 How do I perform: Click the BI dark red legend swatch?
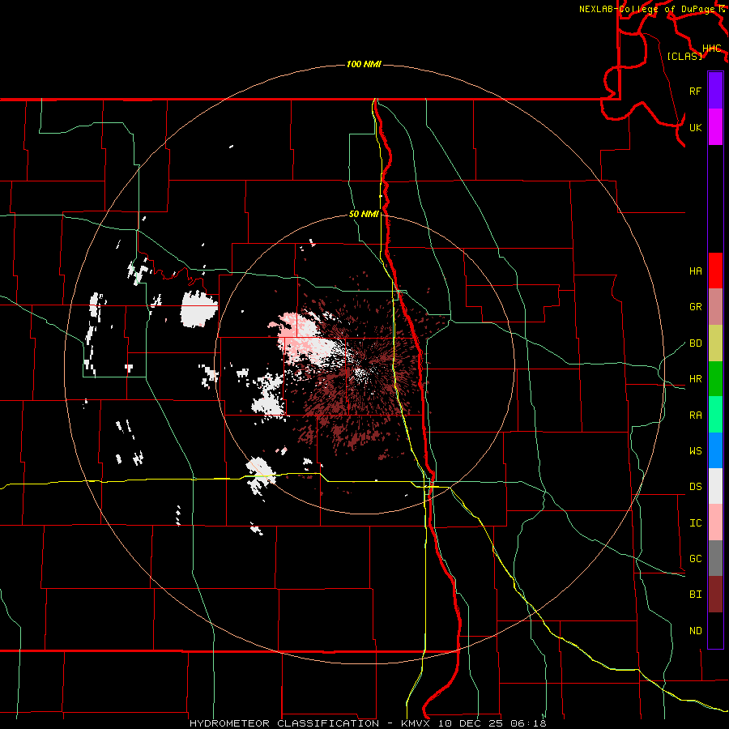tap(715, 595)
